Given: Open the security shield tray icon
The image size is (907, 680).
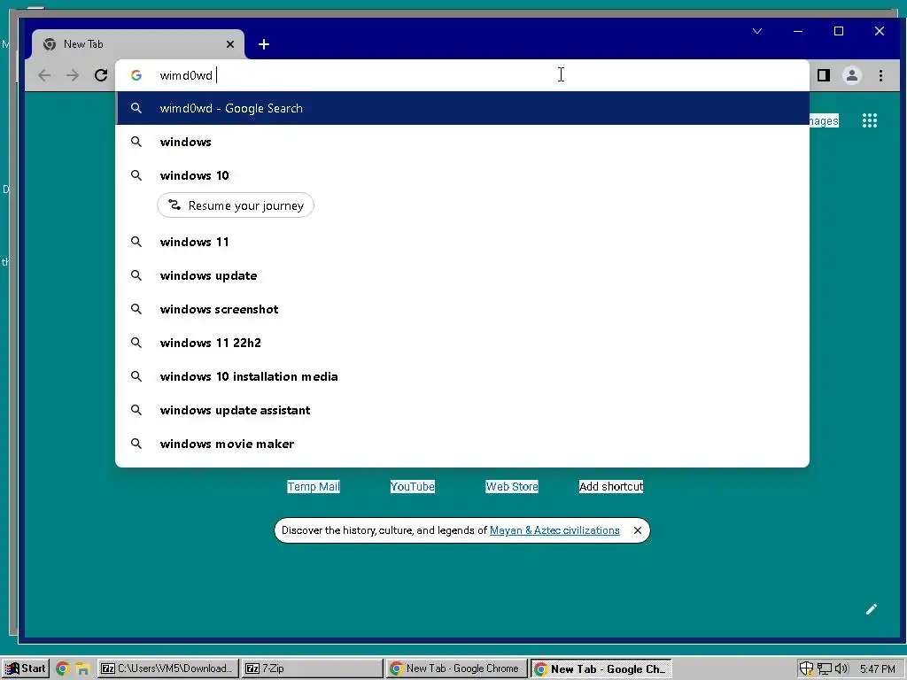Looking at the screenshot, I should click(x=806, y=669).
